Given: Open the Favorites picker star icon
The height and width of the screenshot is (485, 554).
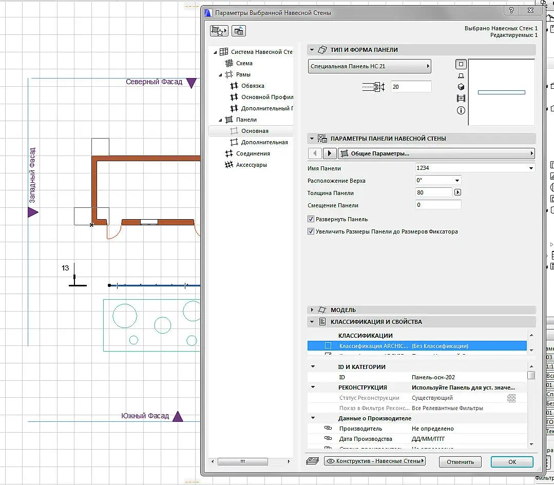Looking at the screenshot, I should 219,31.
